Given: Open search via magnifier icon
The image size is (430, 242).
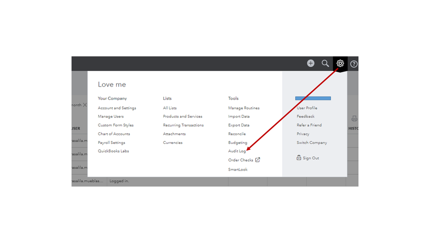Looking at the screenshot, I should (x=325, y=63).
